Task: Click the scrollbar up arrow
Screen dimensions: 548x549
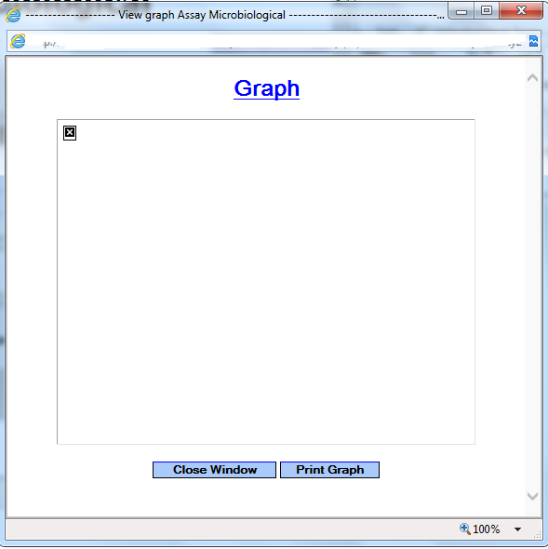Action: [532, 78]
